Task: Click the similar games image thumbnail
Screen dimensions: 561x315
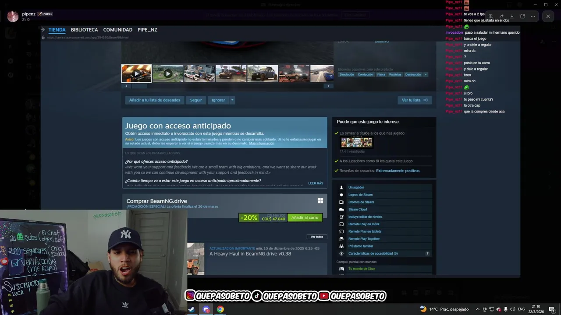Action: pyautogui.click(x=357, y=143)
